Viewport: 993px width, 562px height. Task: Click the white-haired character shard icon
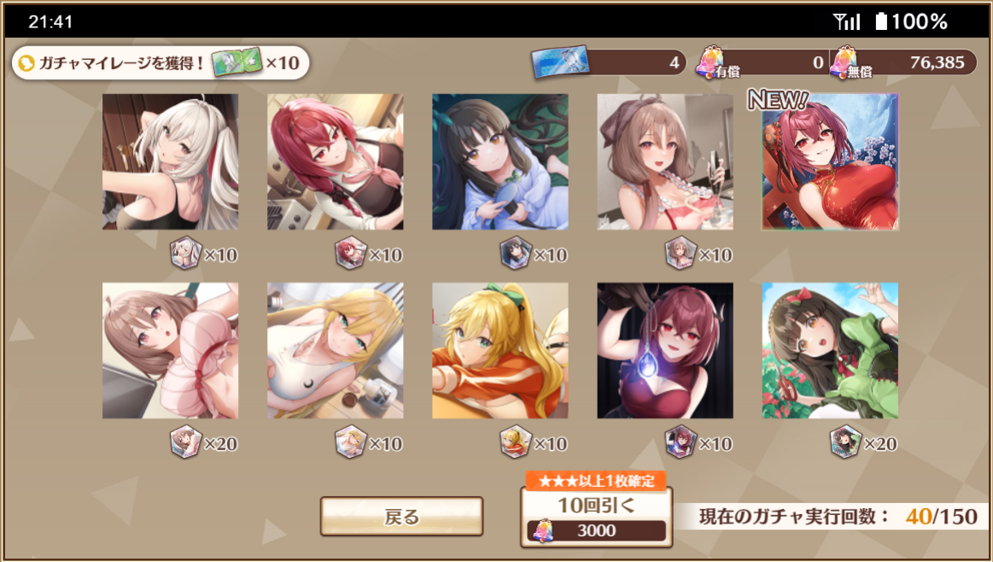pyautogui.click(x=185, y=253)
